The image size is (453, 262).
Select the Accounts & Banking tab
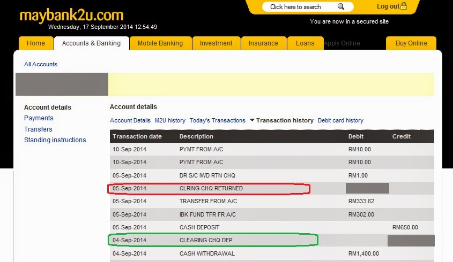(x=91, y=43)
